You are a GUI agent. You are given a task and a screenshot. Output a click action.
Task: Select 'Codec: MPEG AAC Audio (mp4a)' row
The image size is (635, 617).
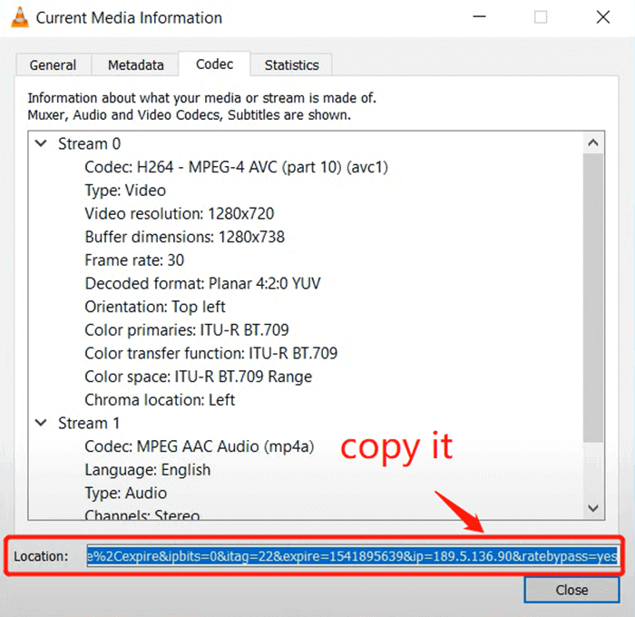tap(200, 446)
